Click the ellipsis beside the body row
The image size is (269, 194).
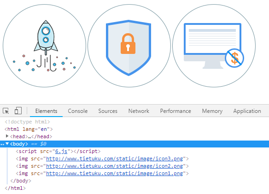2,144
